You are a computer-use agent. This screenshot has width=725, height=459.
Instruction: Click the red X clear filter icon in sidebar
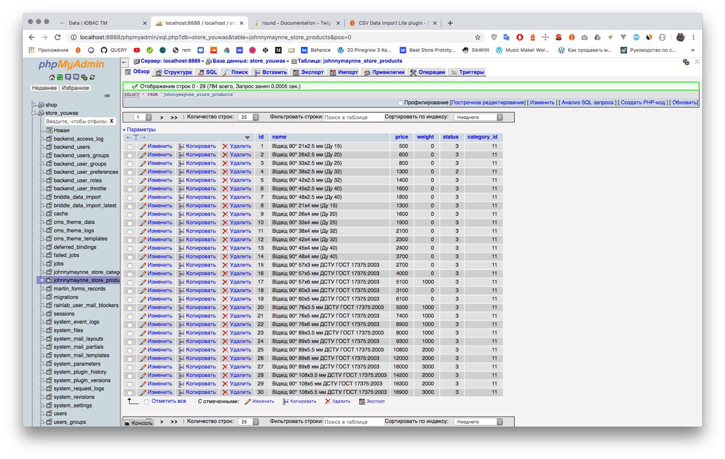tap(112, 121)
